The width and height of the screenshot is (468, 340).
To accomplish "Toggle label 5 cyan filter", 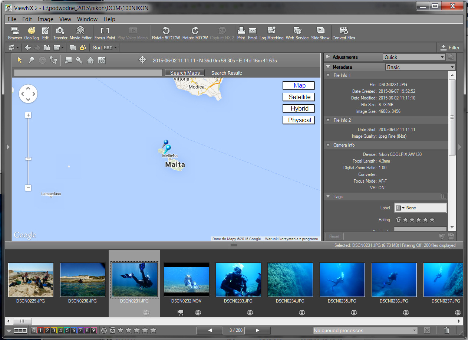I will click(x=67, y=330).
